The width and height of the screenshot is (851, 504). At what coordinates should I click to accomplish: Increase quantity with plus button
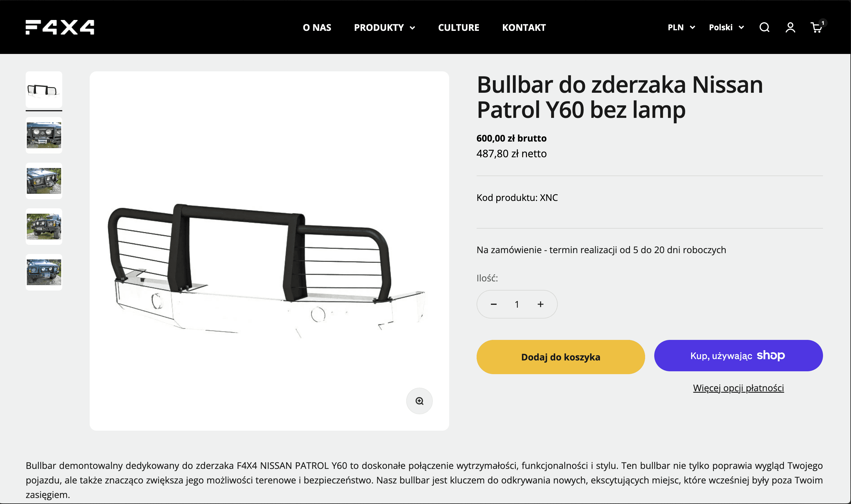[x=540, y=304]
